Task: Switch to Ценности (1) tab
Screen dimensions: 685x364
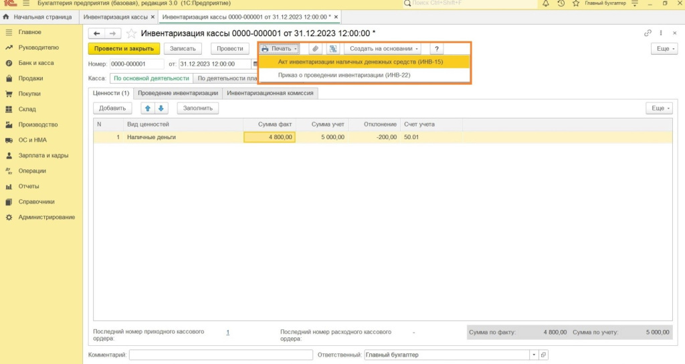Action: coord(111,93)
